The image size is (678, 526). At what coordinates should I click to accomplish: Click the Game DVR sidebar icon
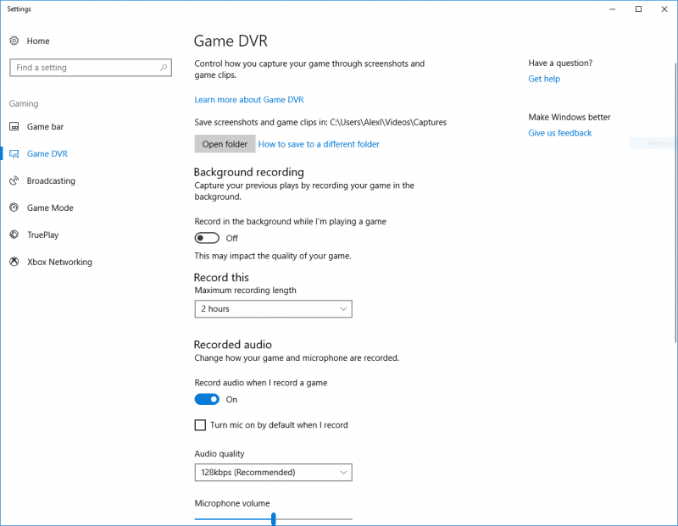coord(14,154)
